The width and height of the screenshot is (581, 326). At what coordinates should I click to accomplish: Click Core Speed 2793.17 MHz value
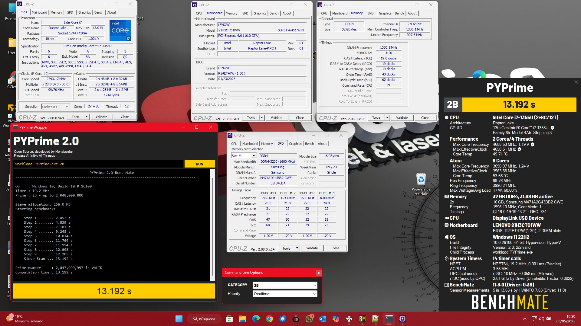click(56, 79)
